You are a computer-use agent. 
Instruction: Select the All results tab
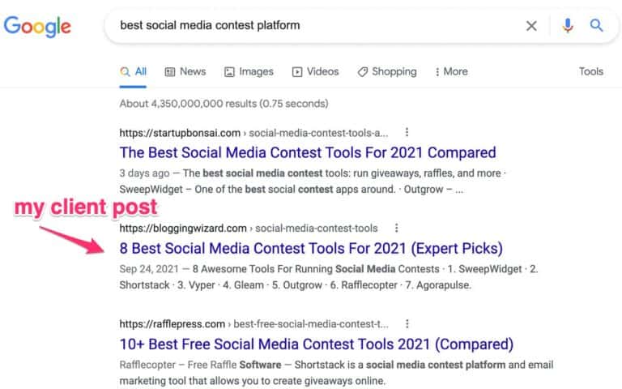133,72
